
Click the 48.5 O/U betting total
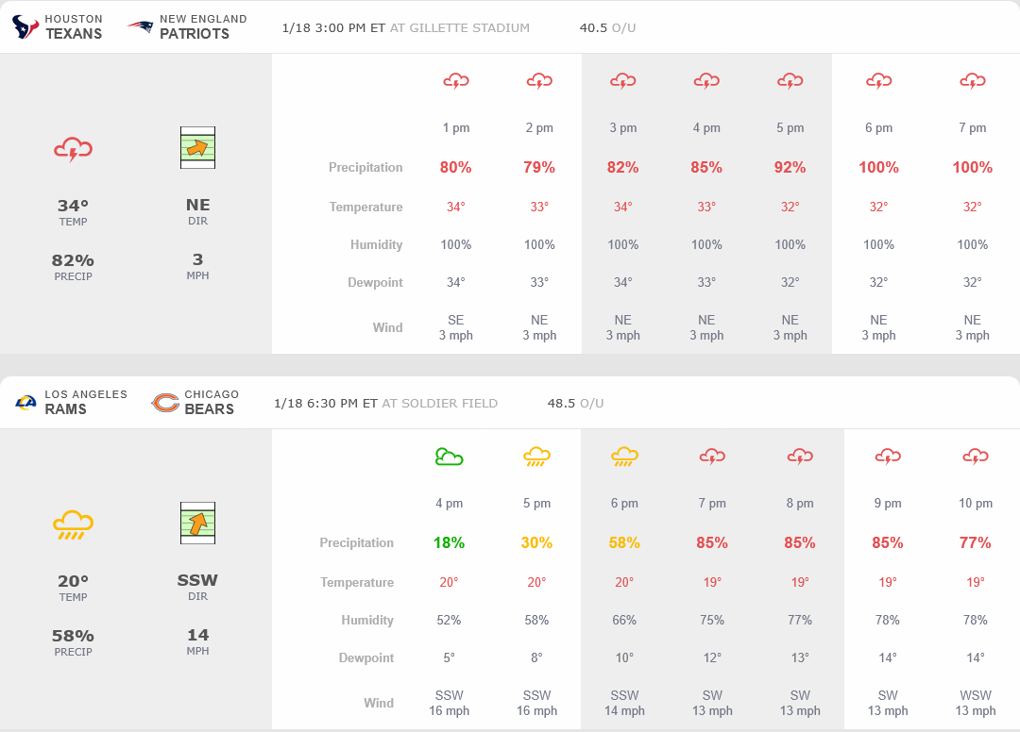[575, 403]
